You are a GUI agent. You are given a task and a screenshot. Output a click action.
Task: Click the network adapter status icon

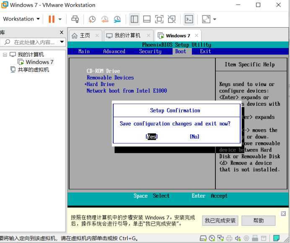tap(220, 238)
